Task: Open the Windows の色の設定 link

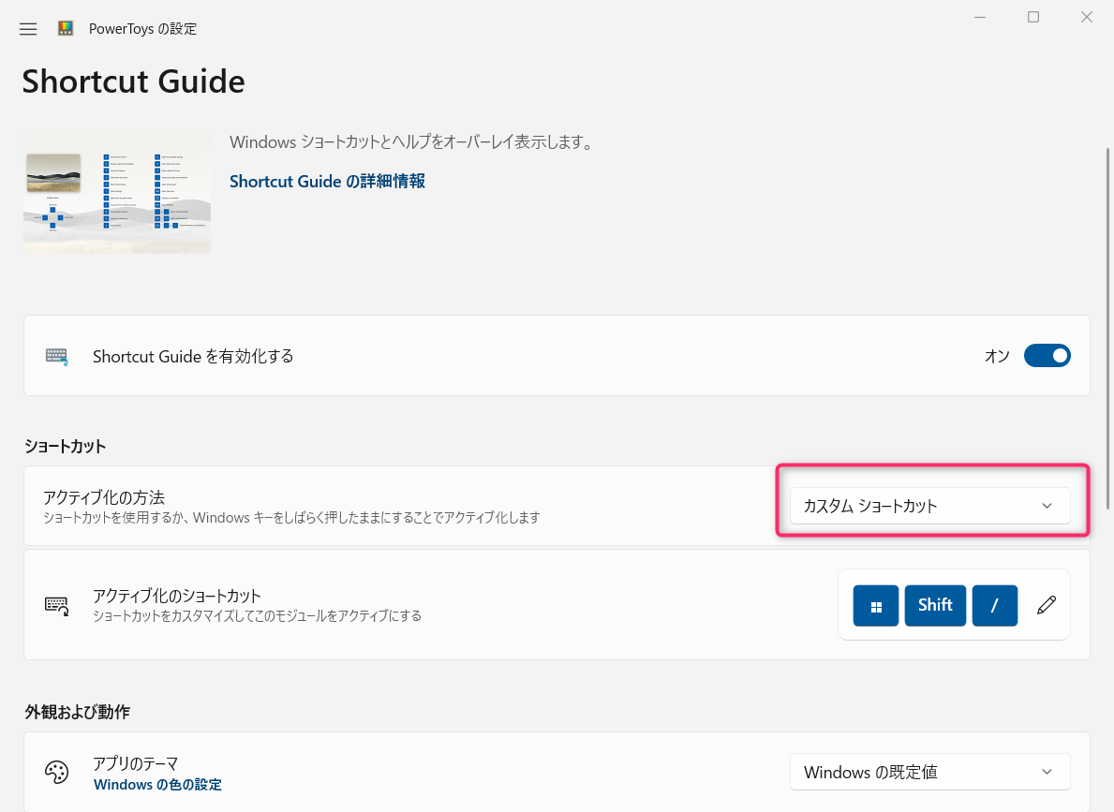Action: [x=156, y=785]
